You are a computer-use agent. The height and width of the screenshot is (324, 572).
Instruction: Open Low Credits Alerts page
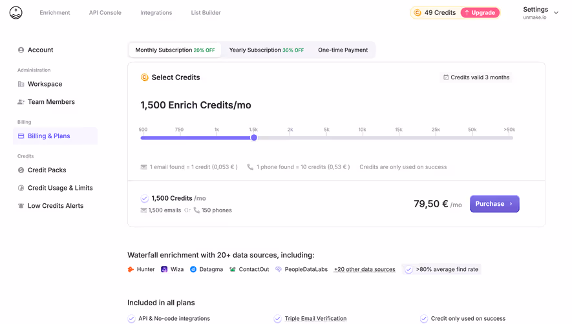pos(56,206)
